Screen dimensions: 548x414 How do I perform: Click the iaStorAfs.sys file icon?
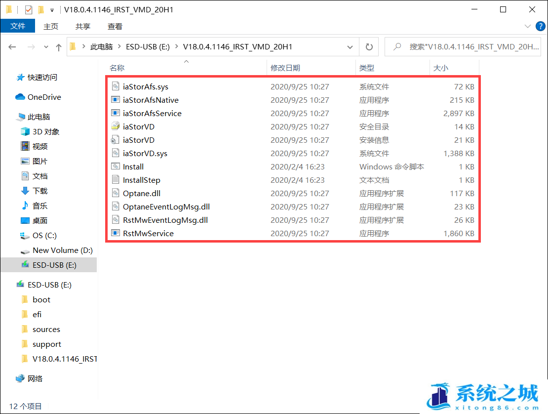pyautogui.click(x=116, y=86)
